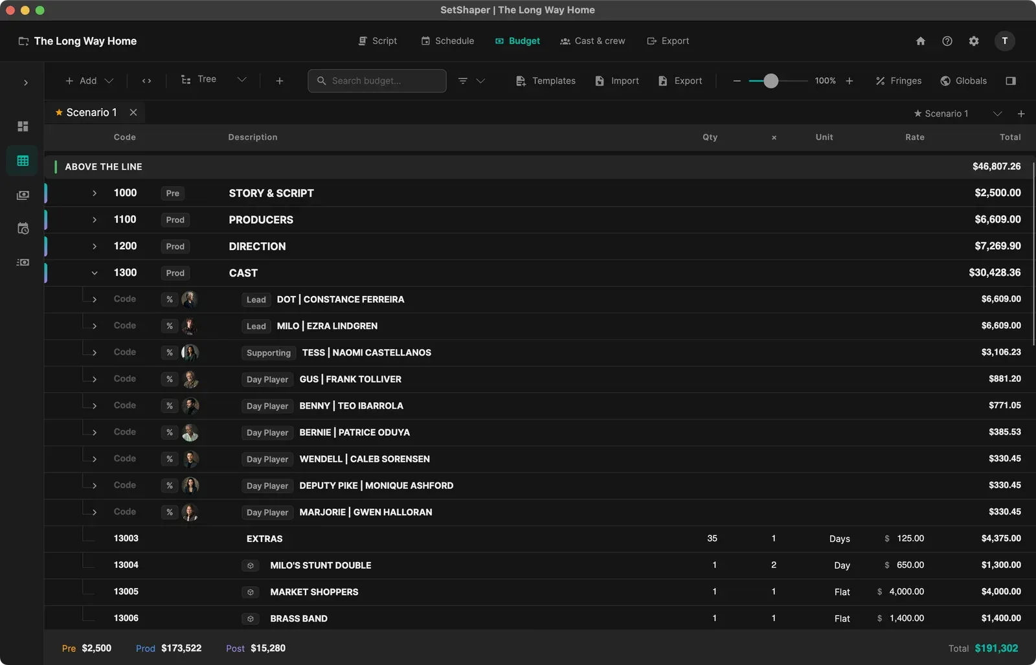Toggle percent badge on Ezra Lindgren row

click(x=170, y=326)
